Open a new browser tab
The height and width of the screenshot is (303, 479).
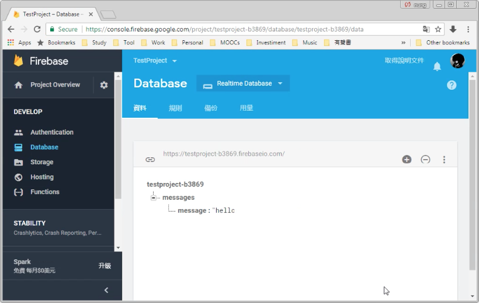pyautogui.click(x=108, y=15)
